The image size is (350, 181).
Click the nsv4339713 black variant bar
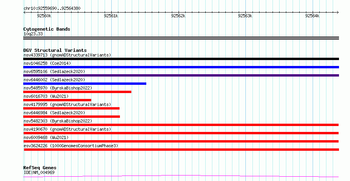coord(181,59)
